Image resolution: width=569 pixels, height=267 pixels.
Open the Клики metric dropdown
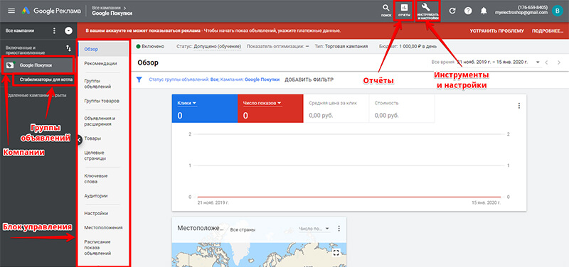[x=187, y=103]
